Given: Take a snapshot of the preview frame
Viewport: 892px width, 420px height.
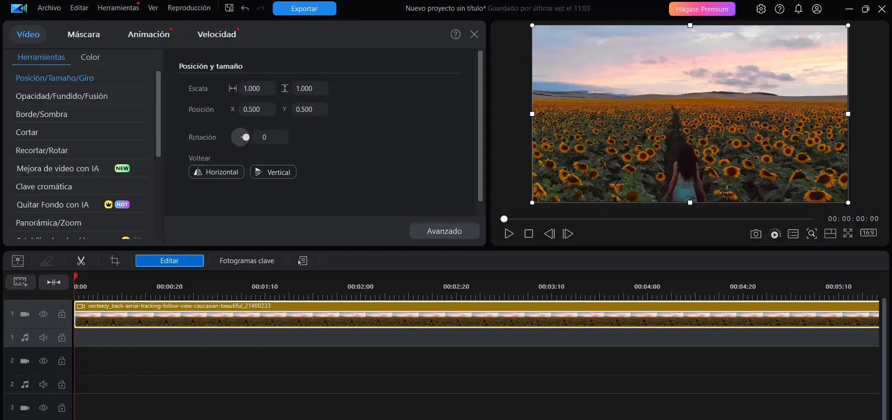Looking at the screenshot, I should pyautogui.click(x=755, y=233).
